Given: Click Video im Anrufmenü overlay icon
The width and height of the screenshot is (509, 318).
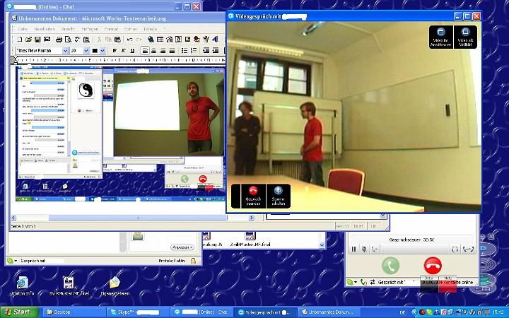Looking at the screenshot, I should pyautogui.click(x=440, y=37).
